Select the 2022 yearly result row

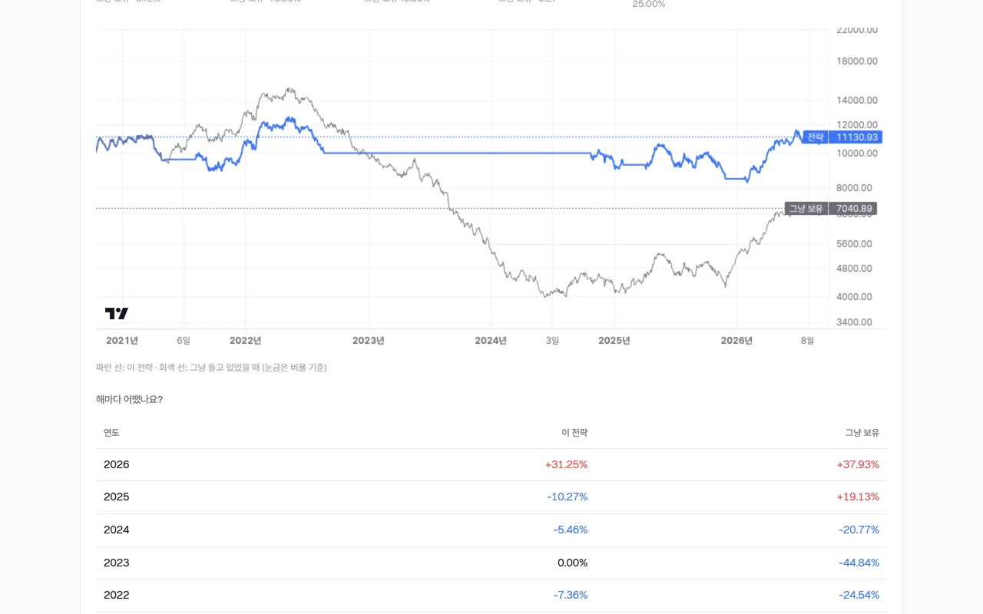pyautogui.click(x=491, y=595)
